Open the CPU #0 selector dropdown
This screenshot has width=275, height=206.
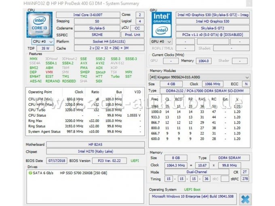[43, 42]
